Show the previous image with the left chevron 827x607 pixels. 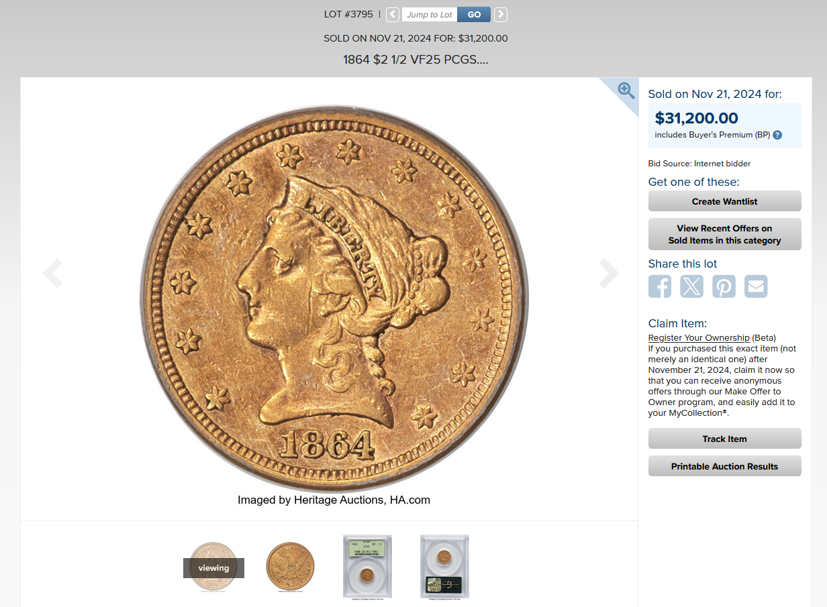pos(52,273)
